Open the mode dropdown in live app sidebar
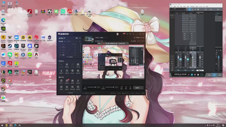The height and width of the screenshot is (127, 226). point(62,38)
